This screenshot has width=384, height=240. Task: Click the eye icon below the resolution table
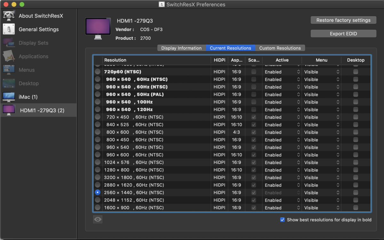[x=98, y=219]
